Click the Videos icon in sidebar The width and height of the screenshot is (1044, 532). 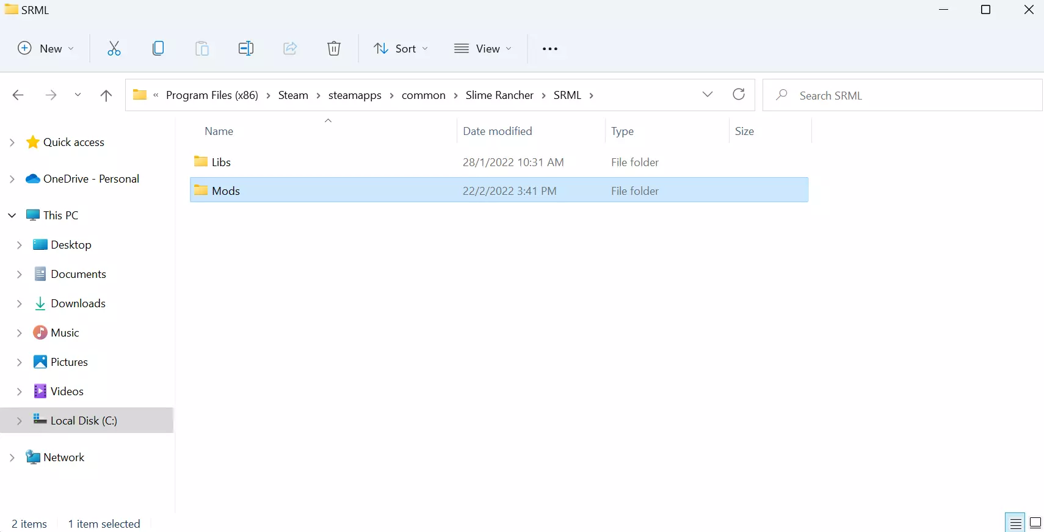(40, 391)
